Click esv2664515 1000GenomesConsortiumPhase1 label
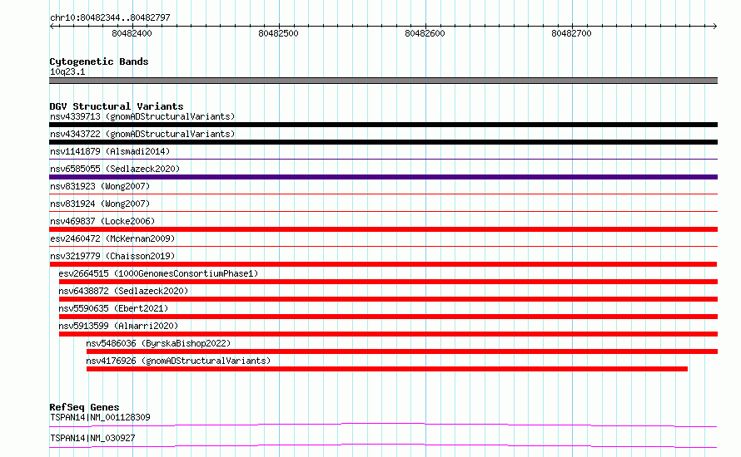 point(158,273)
